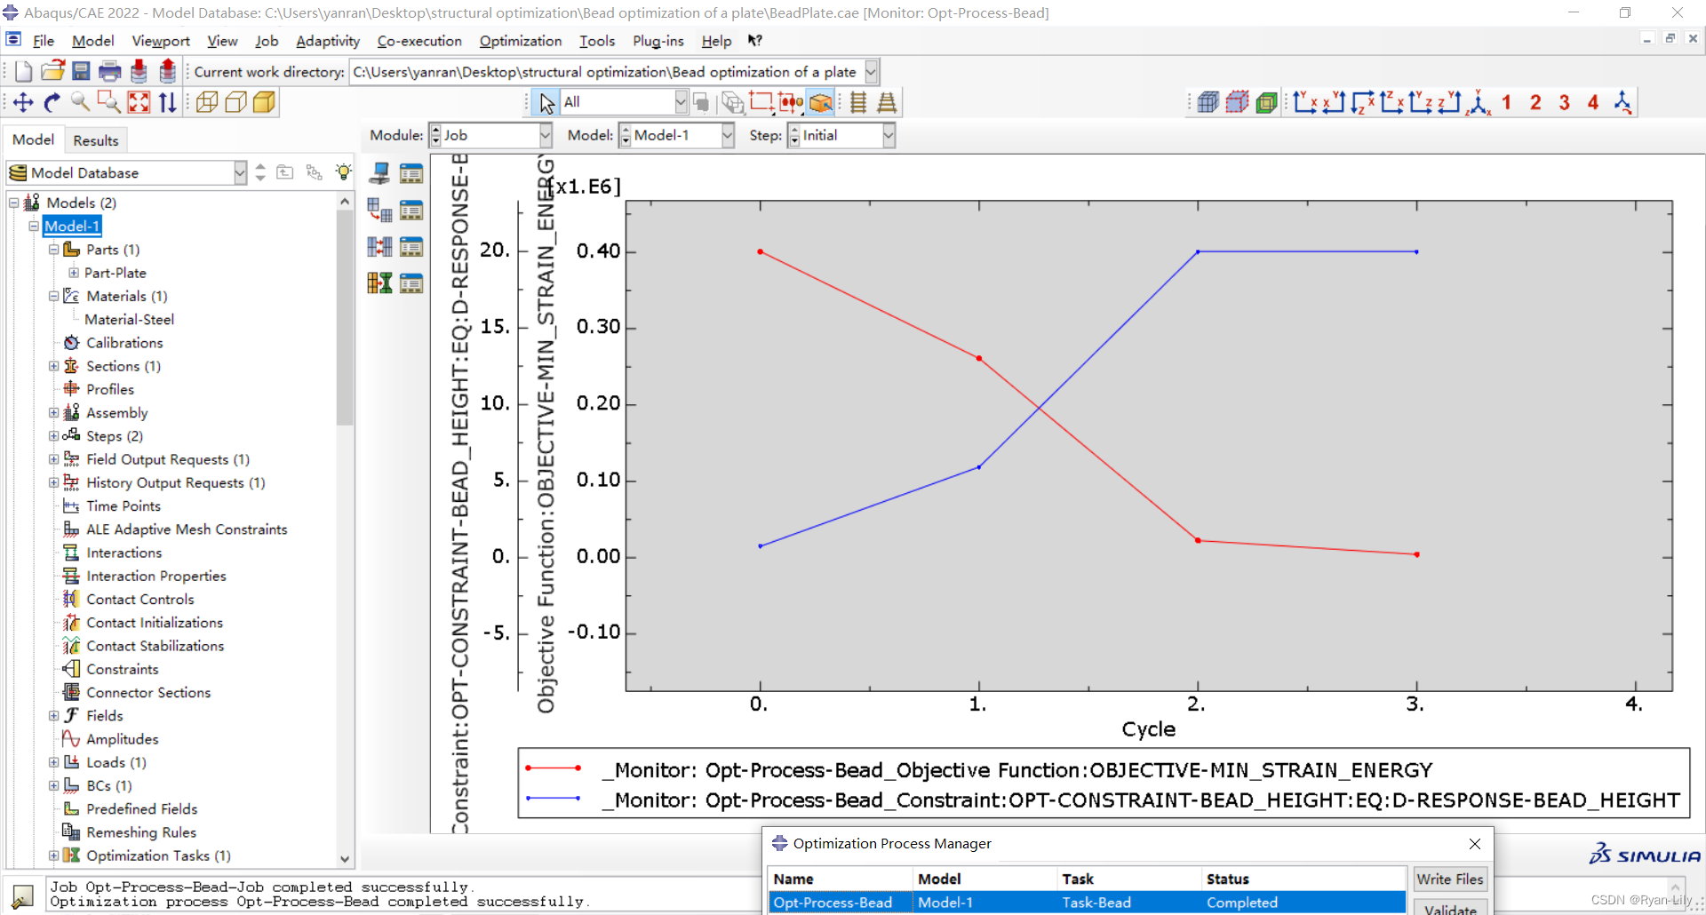Select Material-Steel in the model tree
Image resolution: width=1706 pixels, height=915 pixels.
(x=129, y=319)
